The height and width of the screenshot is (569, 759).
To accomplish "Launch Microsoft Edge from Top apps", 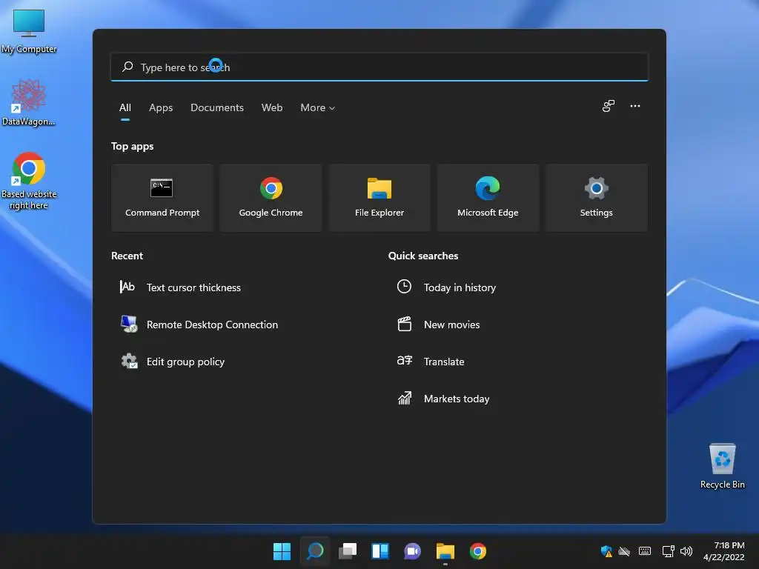I will [488, 198].
